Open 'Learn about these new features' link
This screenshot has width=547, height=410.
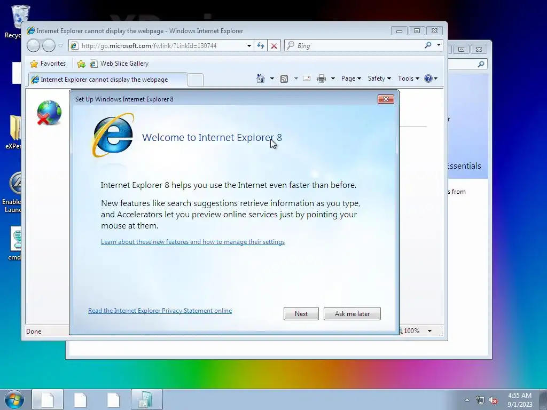pyautogui.click(x=193, y=242)
